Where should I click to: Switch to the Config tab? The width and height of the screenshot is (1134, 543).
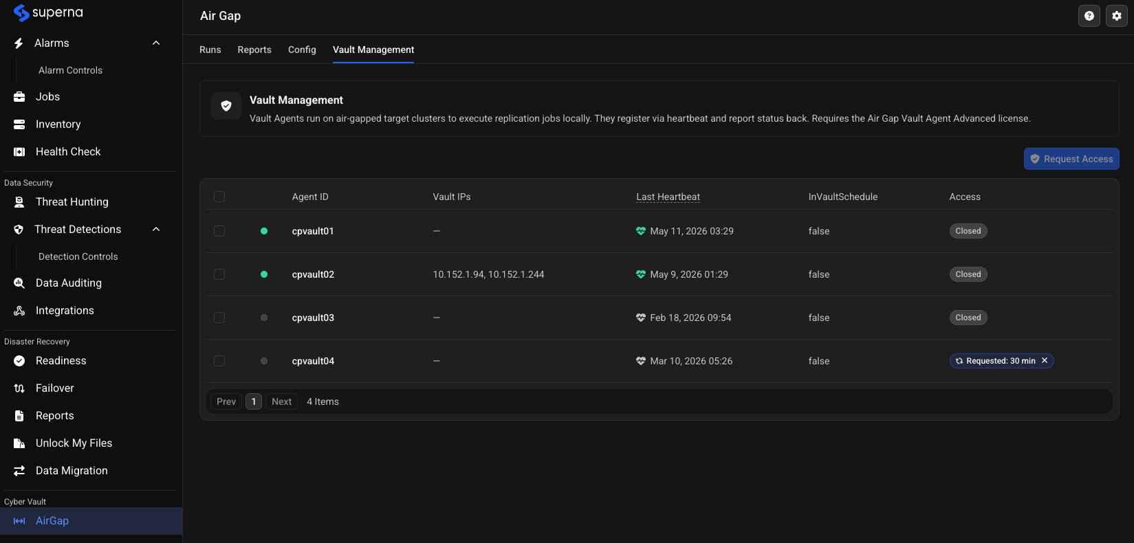[x=302, y=49]
